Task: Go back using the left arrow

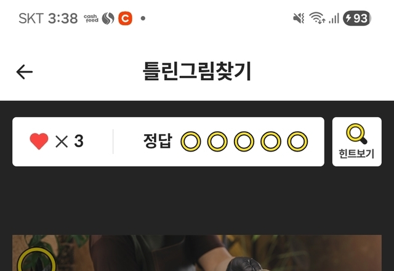Action: [25, 72]
